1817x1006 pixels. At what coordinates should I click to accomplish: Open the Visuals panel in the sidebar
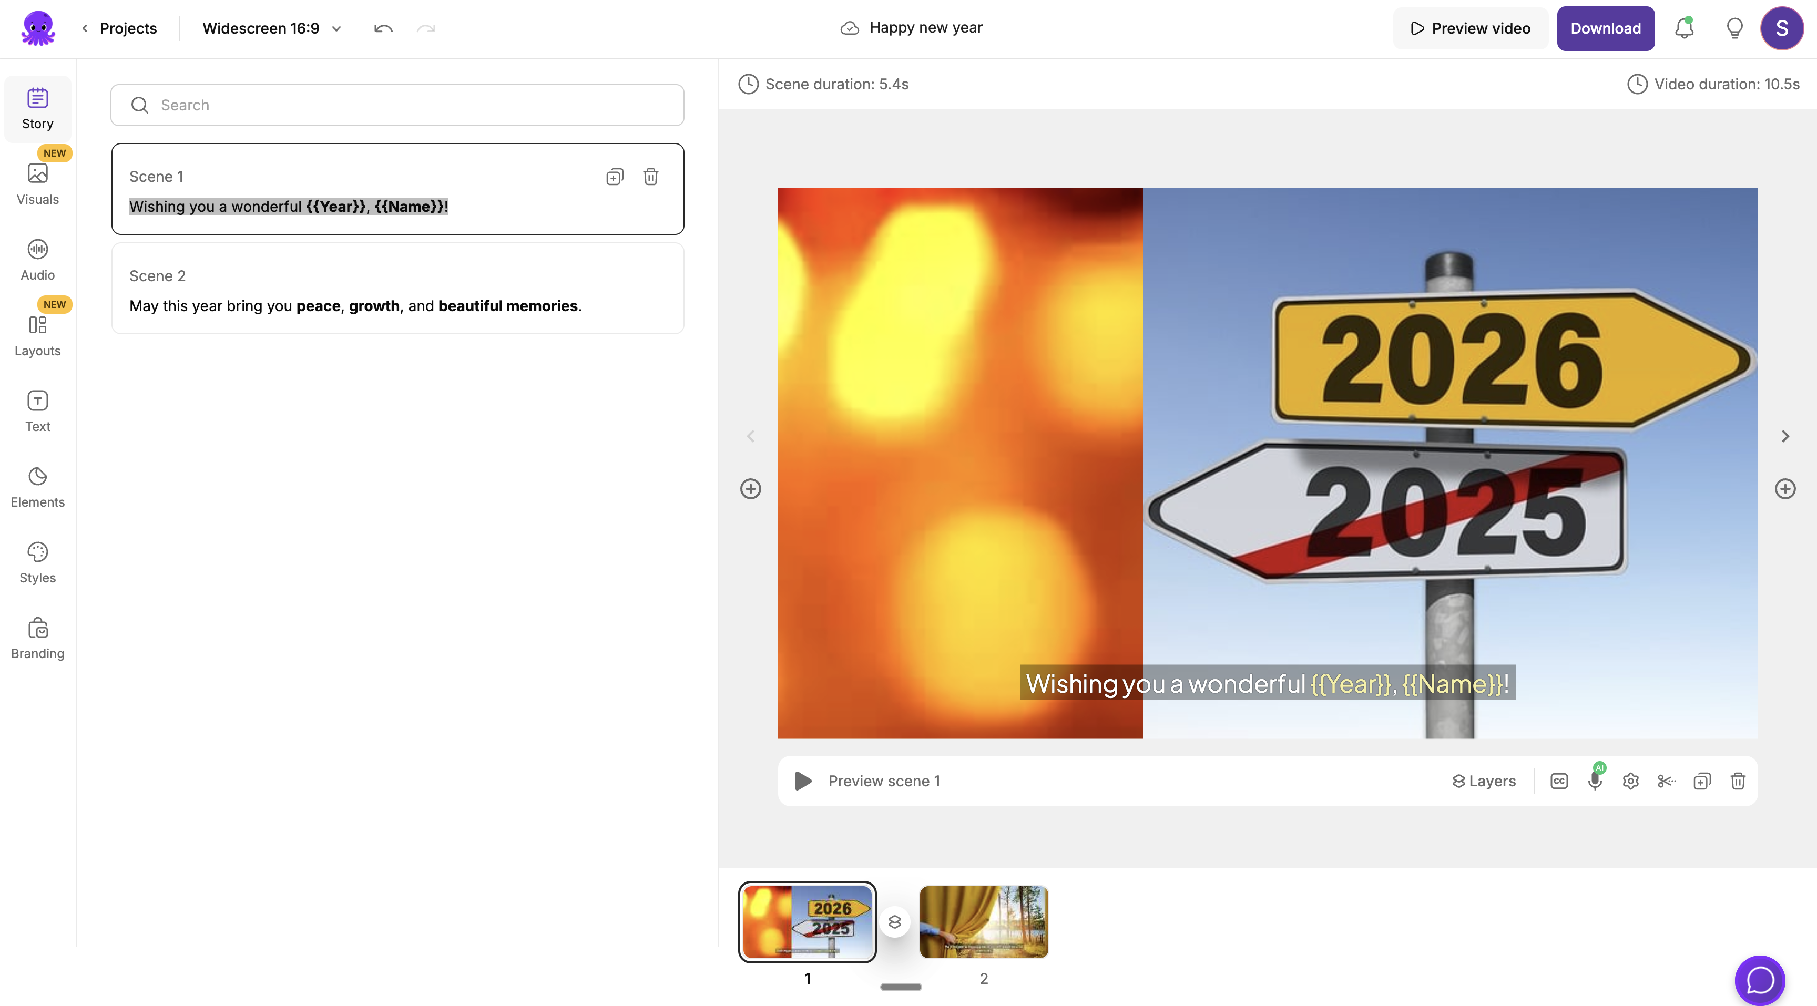point(37,184)
